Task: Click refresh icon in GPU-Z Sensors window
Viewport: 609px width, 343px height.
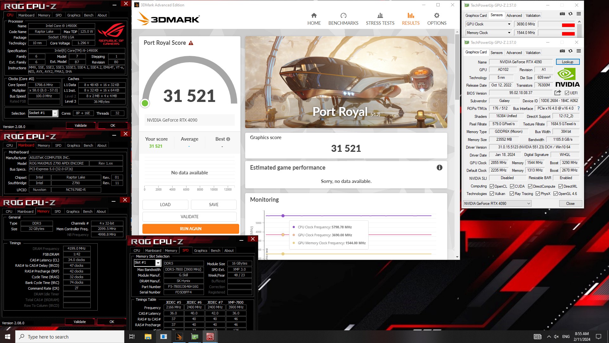Action: pyautogui.click(x=570, y=14)
